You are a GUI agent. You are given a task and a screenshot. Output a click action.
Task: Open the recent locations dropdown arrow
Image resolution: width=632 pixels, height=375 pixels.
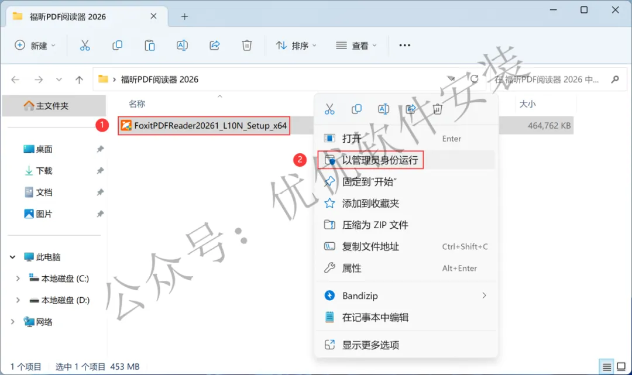point(59,80)
